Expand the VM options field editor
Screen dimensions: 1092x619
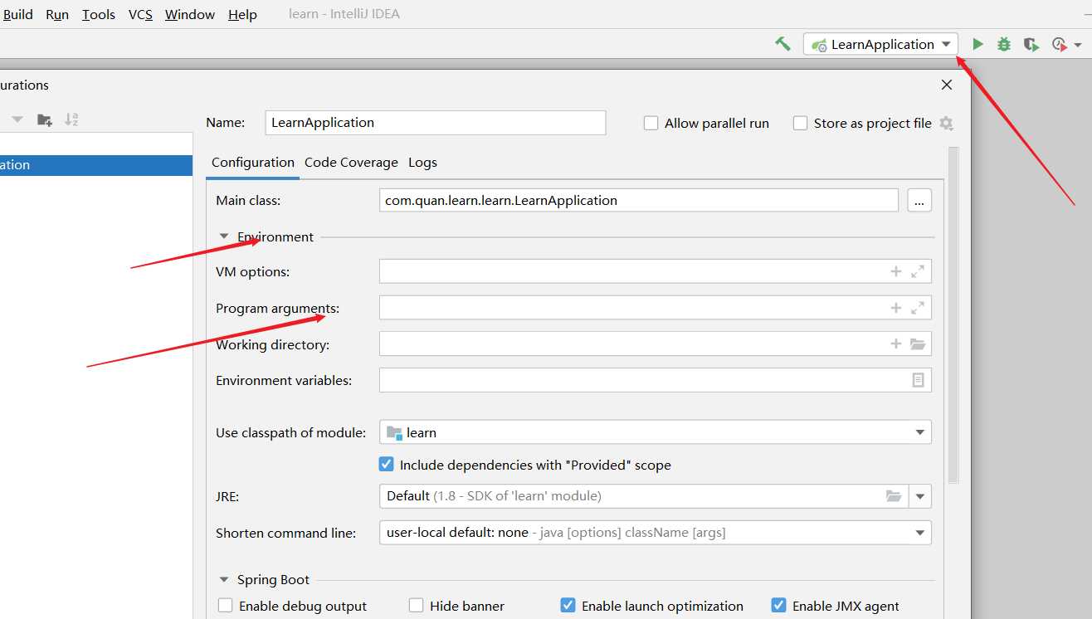(918, 271)
